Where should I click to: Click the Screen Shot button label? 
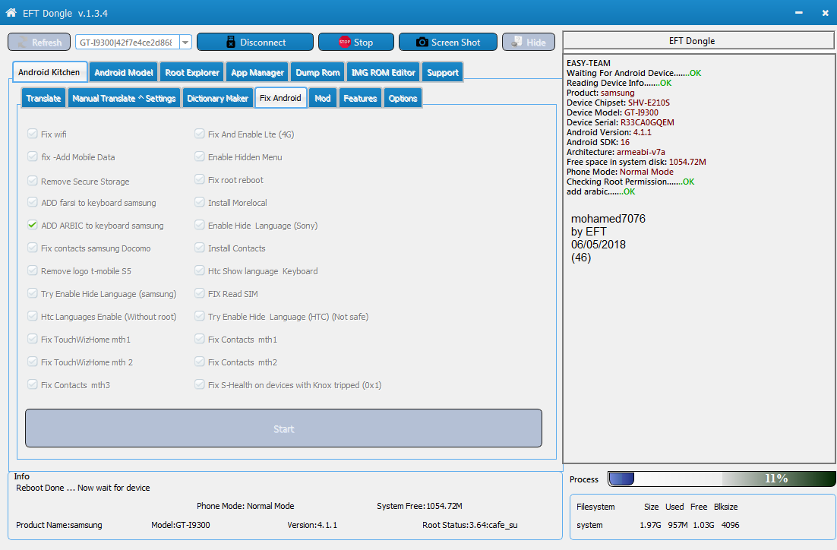coord(455,43)
